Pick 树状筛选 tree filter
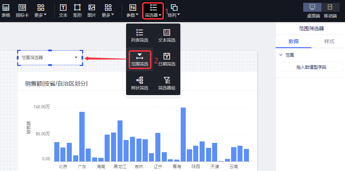Image resolution: width=345 pixels, height=171 pixels. click(139, 83)
